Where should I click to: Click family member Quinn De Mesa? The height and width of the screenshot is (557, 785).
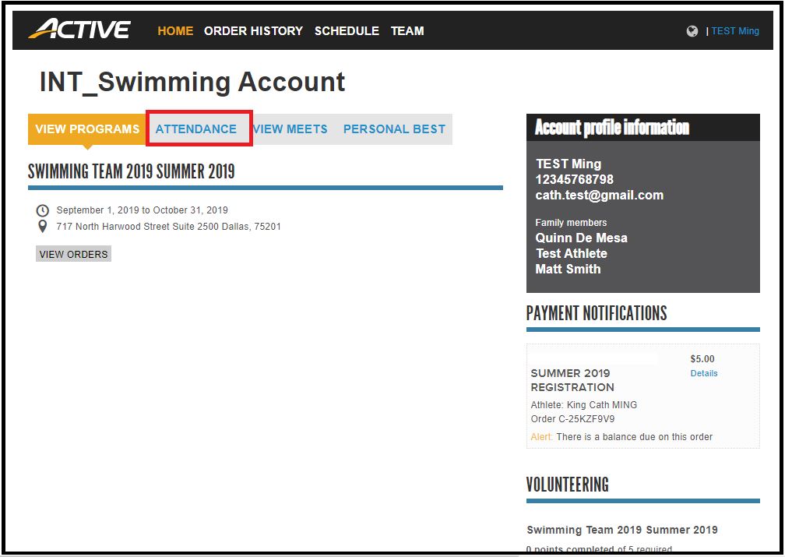click(581, 238)
